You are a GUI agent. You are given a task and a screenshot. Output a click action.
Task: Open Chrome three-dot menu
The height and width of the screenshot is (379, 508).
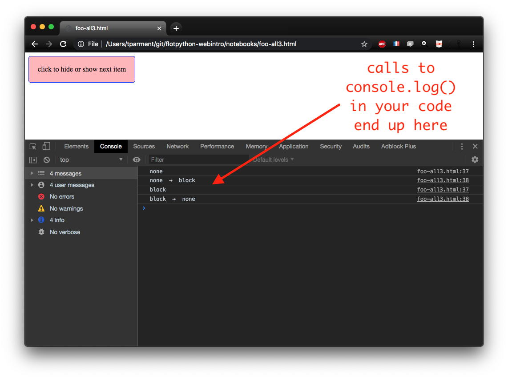473,44
